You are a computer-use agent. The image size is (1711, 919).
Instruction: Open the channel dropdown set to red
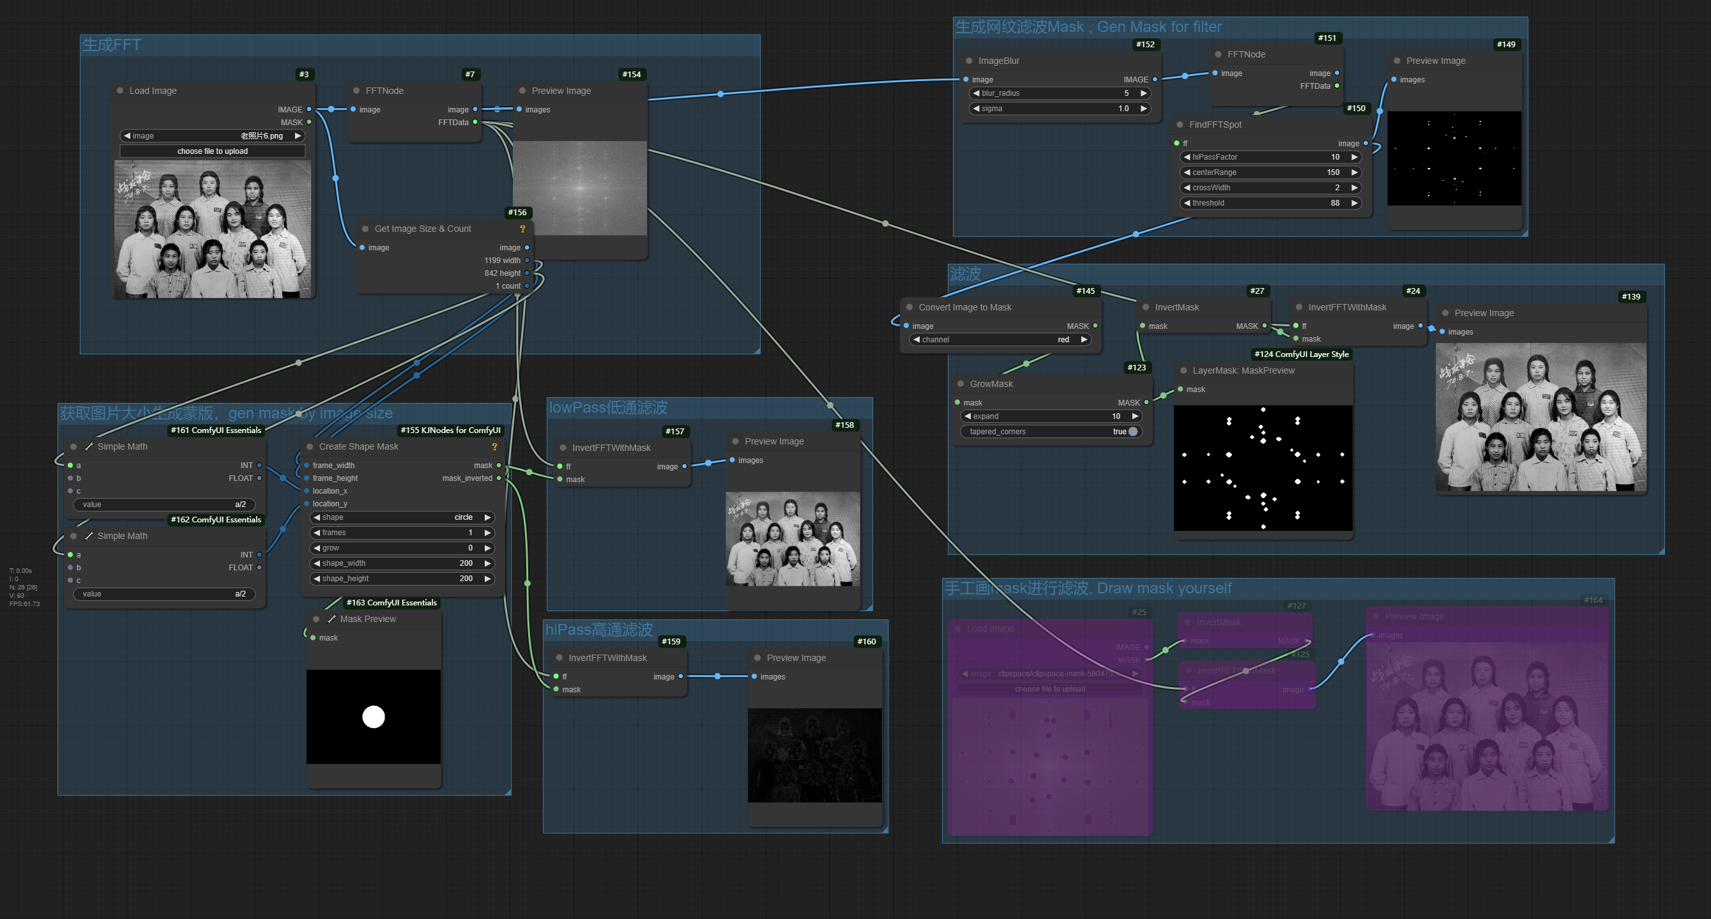tap(1000, 340)
